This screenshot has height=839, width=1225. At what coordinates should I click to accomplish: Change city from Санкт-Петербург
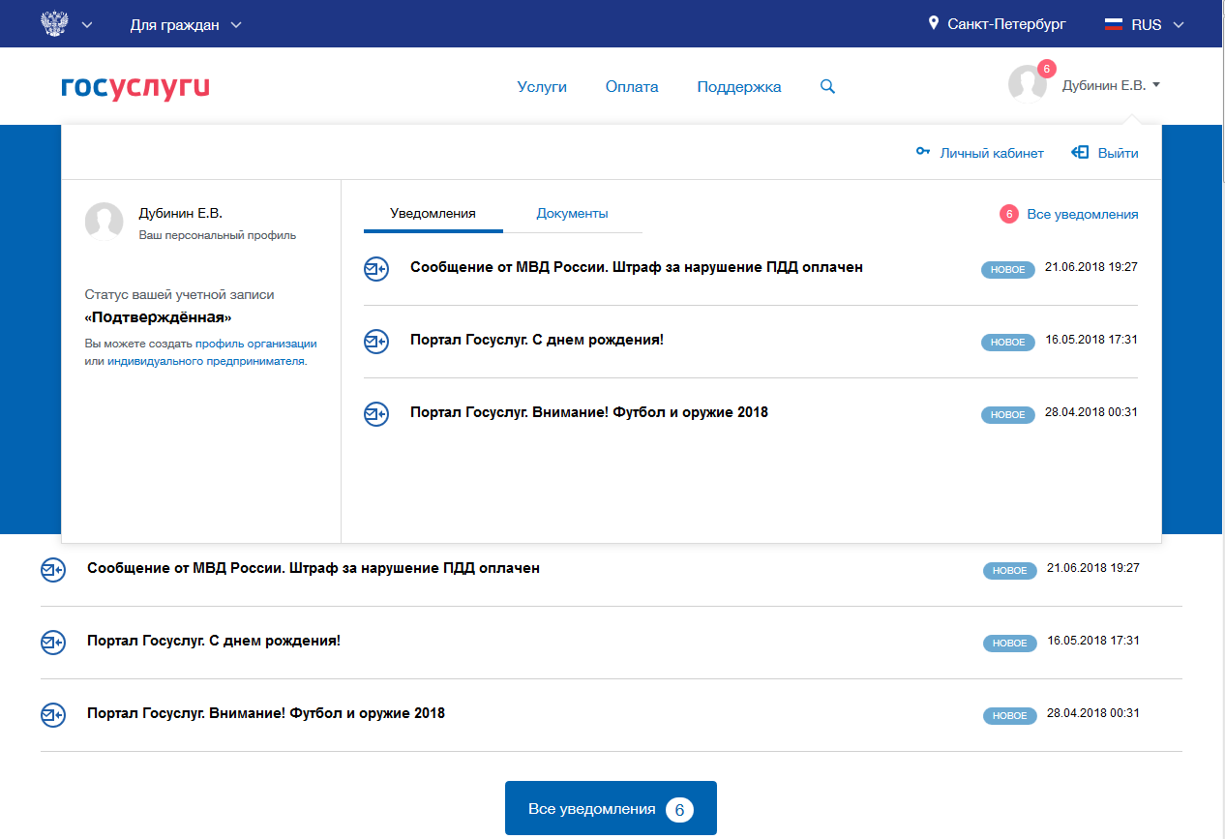[1006, 24]
